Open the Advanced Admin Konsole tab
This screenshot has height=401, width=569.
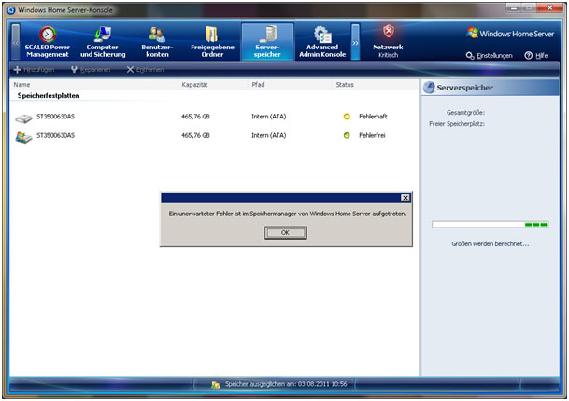322,42
